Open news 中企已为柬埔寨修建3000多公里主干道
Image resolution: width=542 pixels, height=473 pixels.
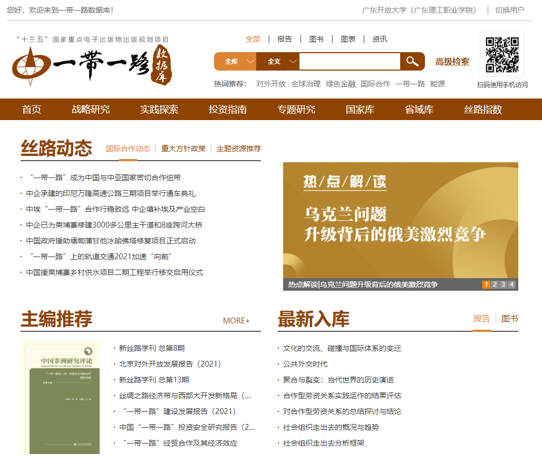click(x=114, y=225)
